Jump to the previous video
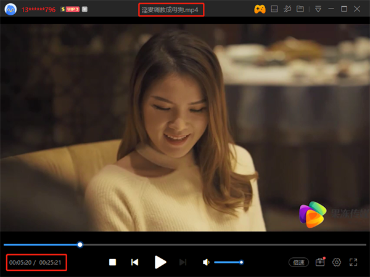This screenshot has width=370, height=277. pos(134,262)
